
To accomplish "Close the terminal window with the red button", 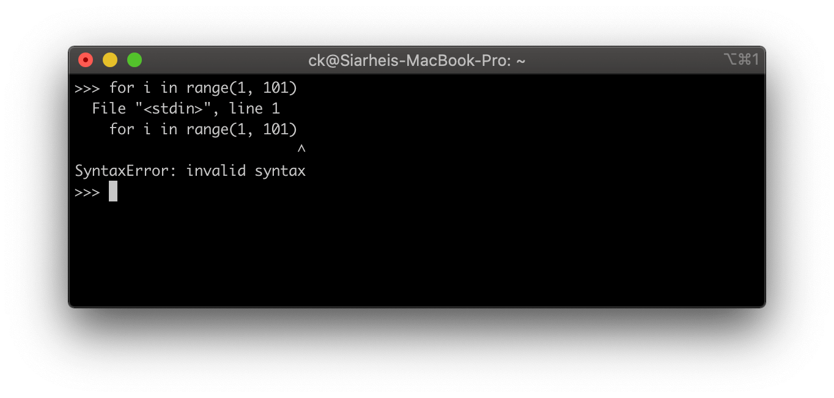I will (x=86, y=60).
